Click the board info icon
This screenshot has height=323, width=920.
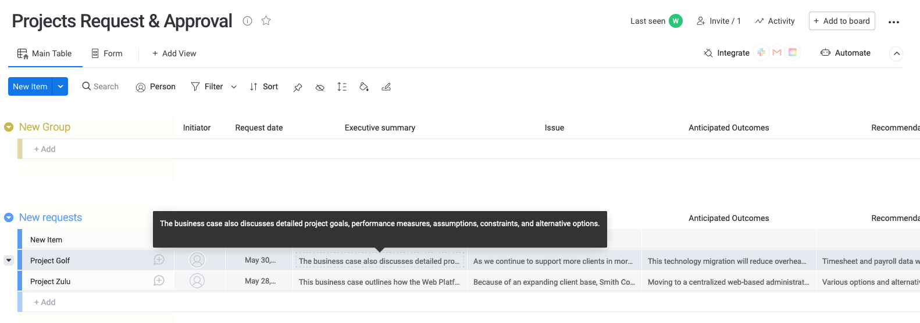pyautogui.click(x=248, y=21)
